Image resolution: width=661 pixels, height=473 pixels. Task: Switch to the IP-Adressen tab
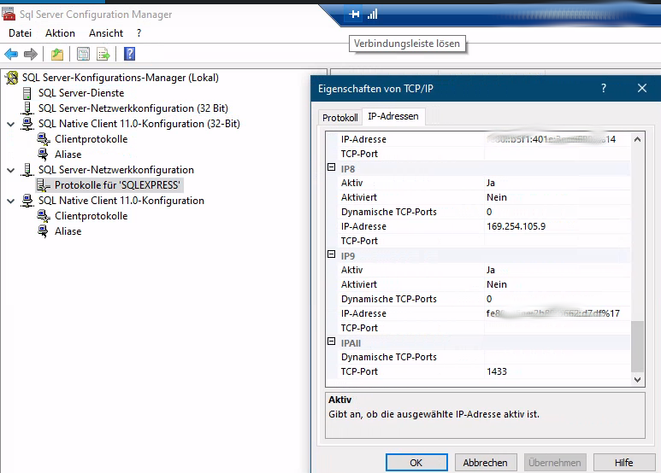tap(393, 116)
